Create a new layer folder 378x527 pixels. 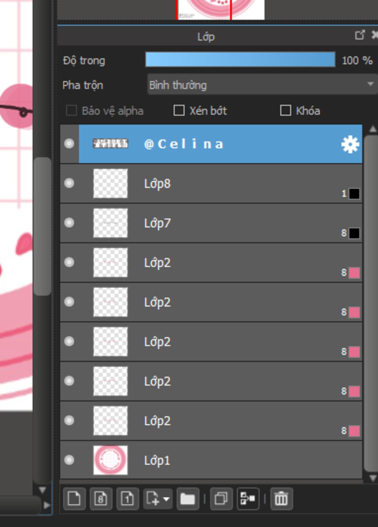[188, 499]
